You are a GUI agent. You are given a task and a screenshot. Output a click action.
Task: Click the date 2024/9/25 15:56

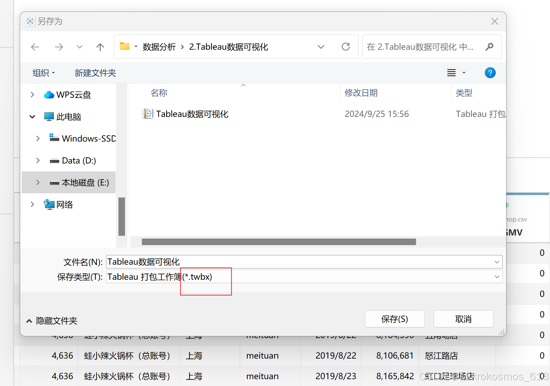tap(377, 114)
